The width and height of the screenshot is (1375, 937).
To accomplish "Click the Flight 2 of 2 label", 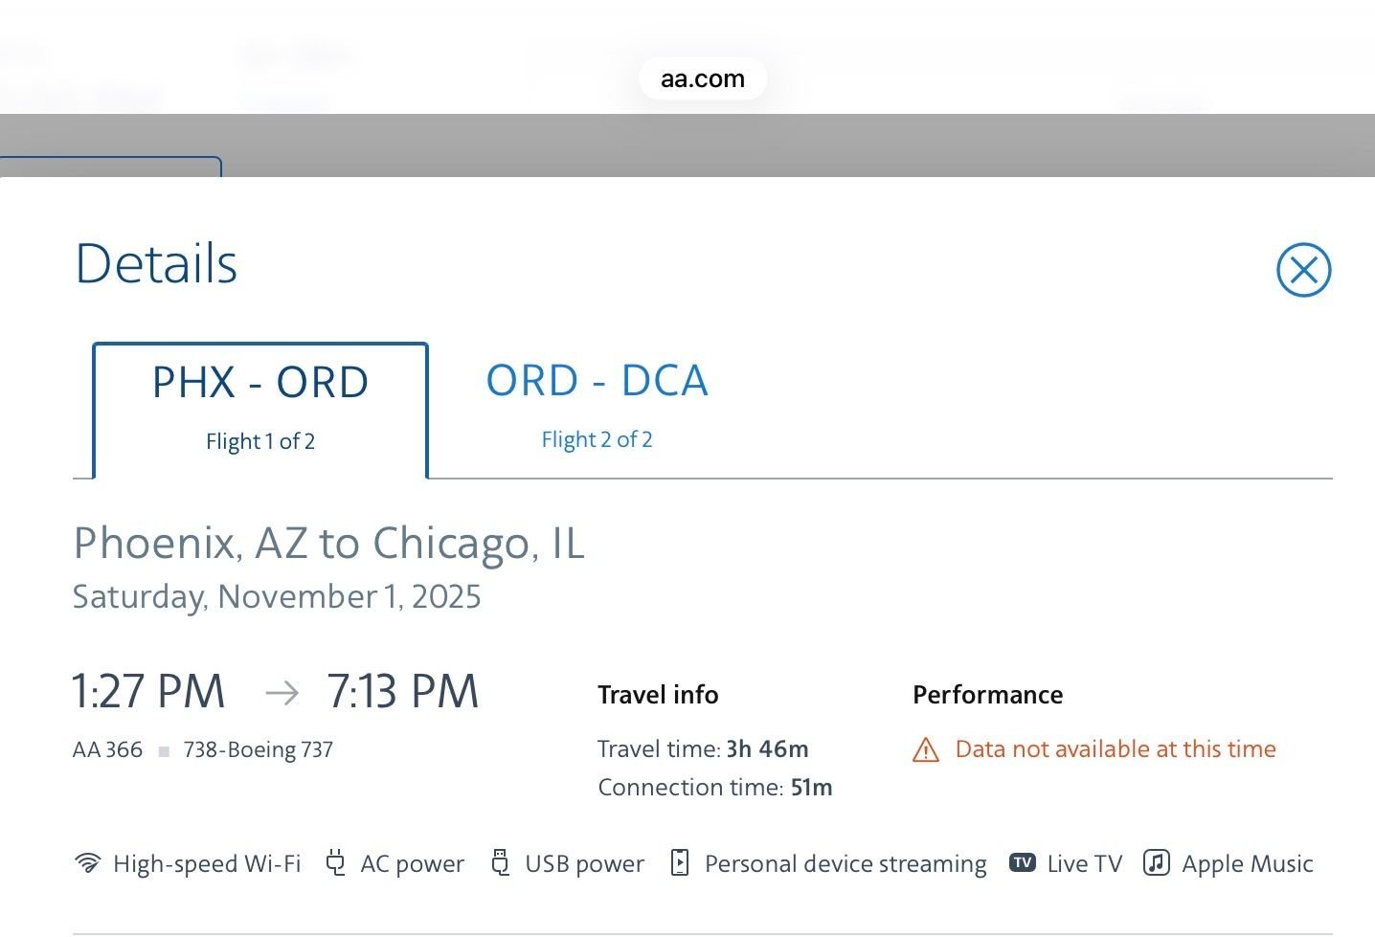I will point(597,439).
